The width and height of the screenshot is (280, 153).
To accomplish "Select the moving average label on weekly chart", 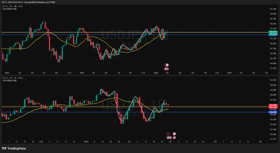I will [9, 8].
